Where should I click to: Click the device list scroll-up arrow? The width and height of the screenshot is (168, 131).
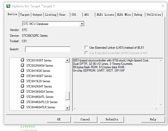[x=67, y=60]
